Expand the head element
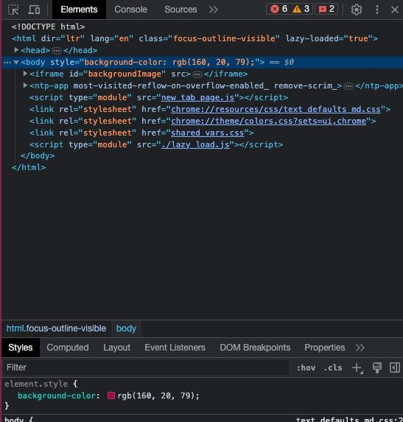Screen dimensions: 403x422 click(x=16, y=50)
